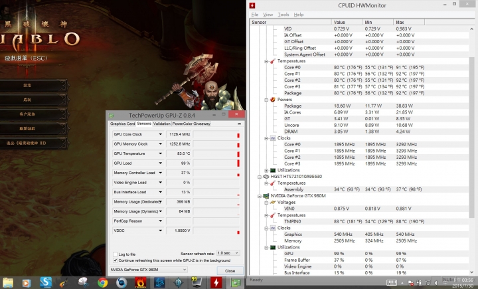This screenshot has width=478, height=289.
Task: Open the GPU selection dropdown in GPU-Z
Action: (x=148, y=270)
